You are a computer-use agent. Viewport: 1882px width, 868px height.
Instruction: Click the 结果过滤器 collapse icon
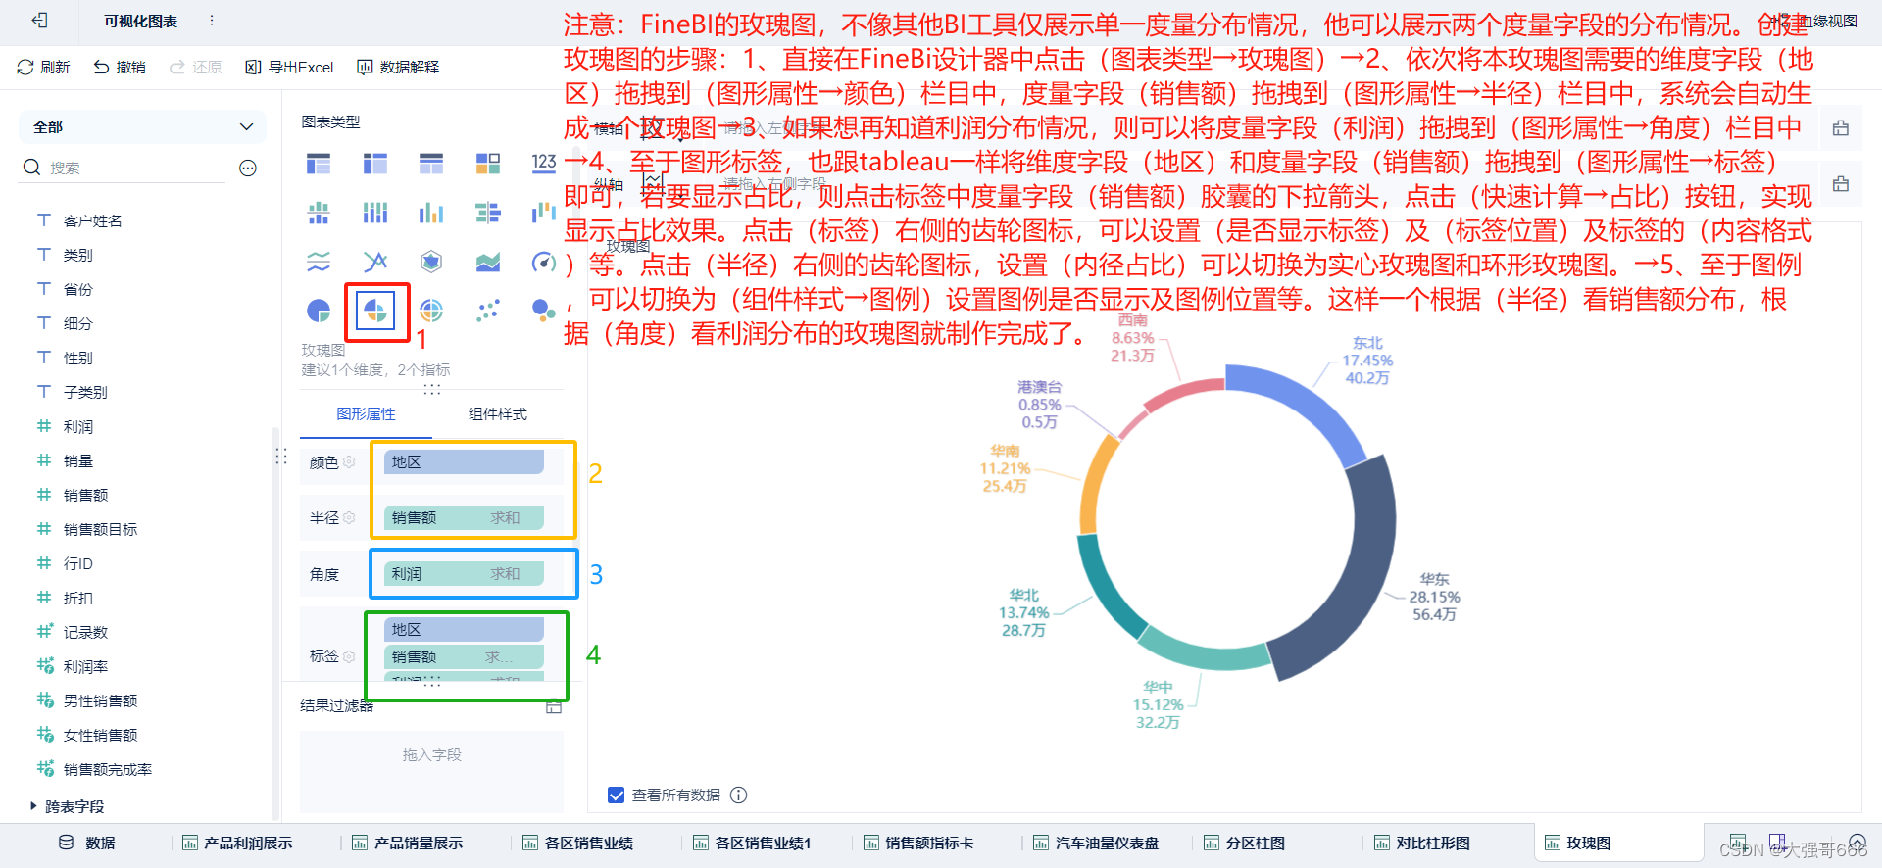(x=554, y=705)
